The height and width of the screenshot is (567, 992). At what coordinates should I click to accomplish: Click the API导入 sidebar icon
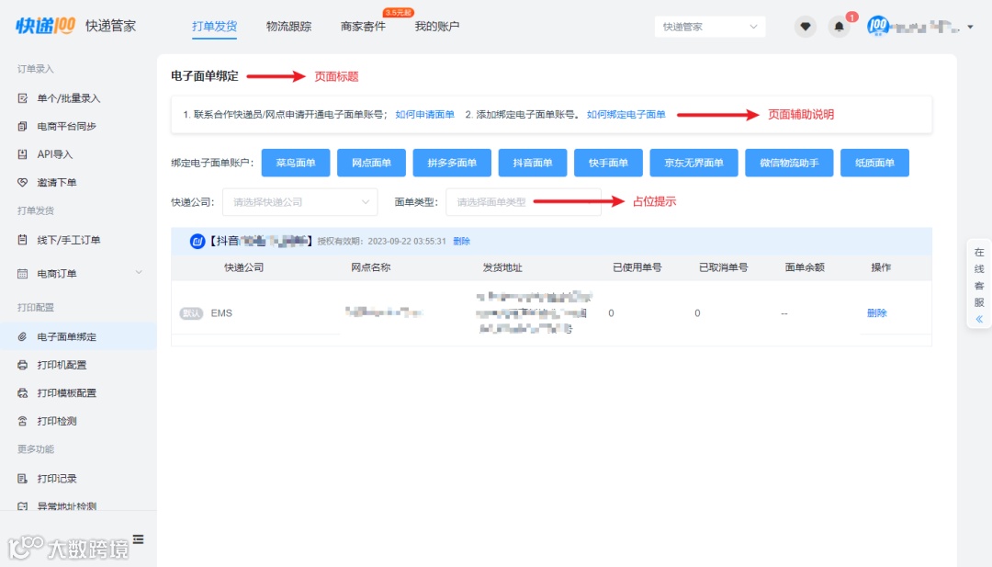[x=23, y=153]
